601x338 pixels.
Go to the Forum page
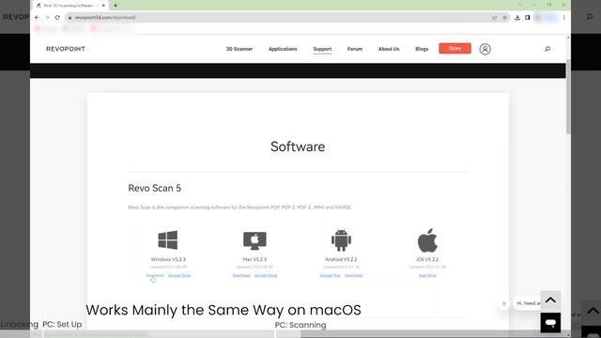point(355,49)
